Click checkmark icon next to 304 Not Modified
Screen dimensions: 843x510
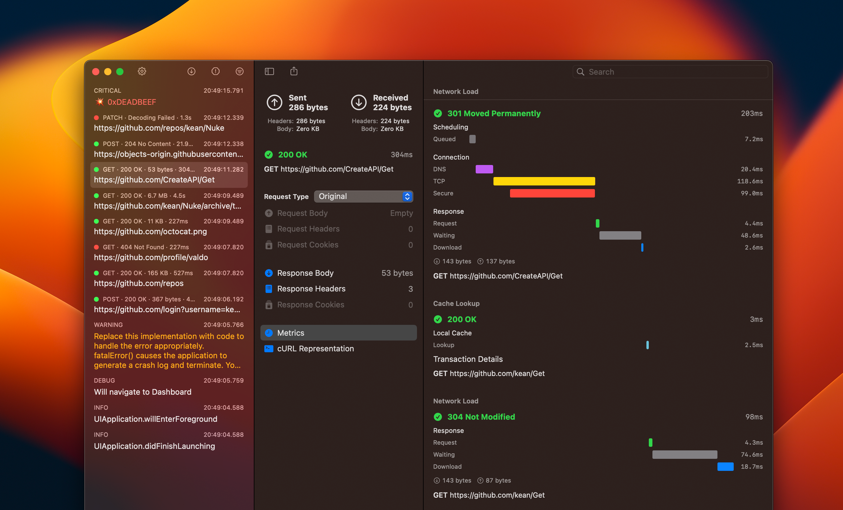tap(438, 417)
